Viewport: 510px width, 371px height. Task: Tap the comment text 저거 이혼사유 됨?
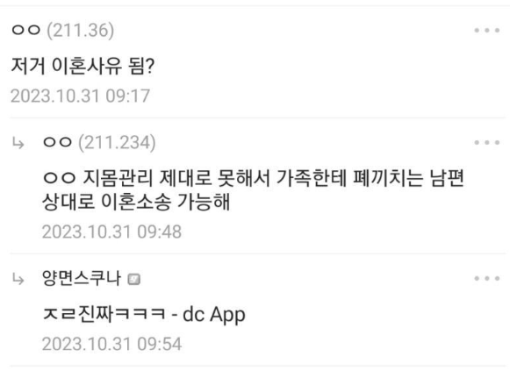tap(83, 66)
